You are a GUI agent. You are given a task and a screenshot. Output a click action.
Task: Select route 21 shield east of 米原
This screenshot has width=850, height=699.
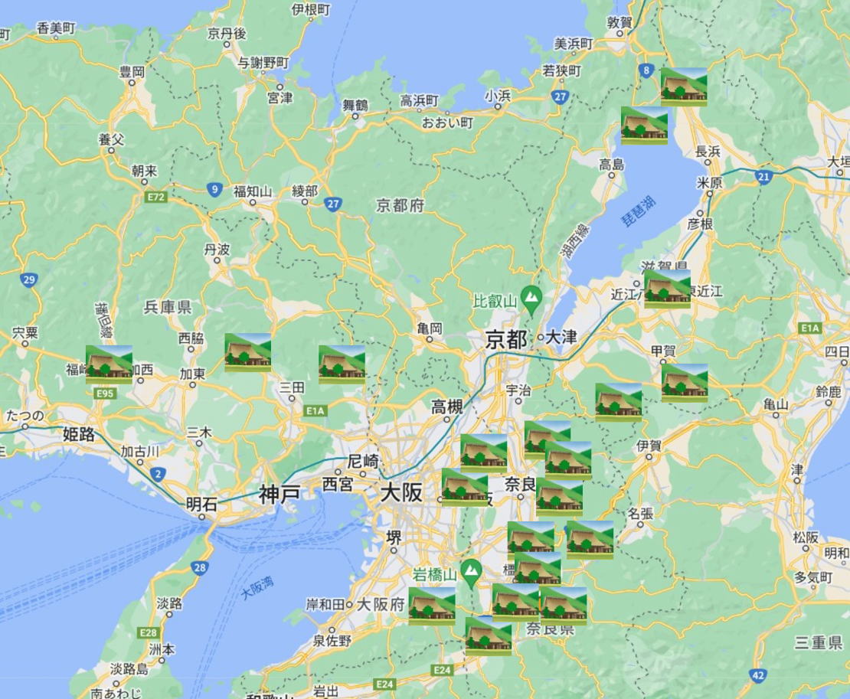click(x=763, y=177)
